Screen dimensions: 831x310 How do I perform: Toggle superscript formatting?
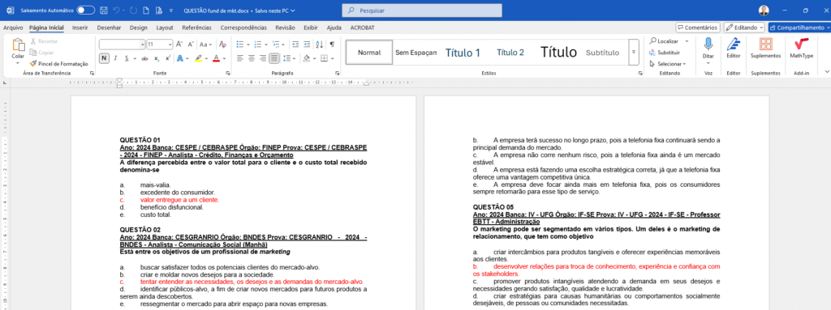[x=167, y=58]
